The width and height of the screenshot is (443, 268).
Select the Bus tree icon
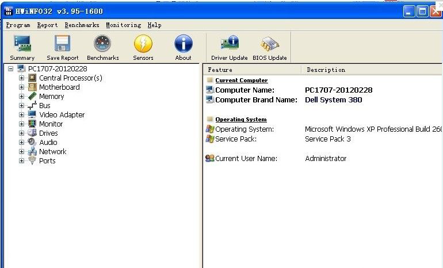click(32, 105)
